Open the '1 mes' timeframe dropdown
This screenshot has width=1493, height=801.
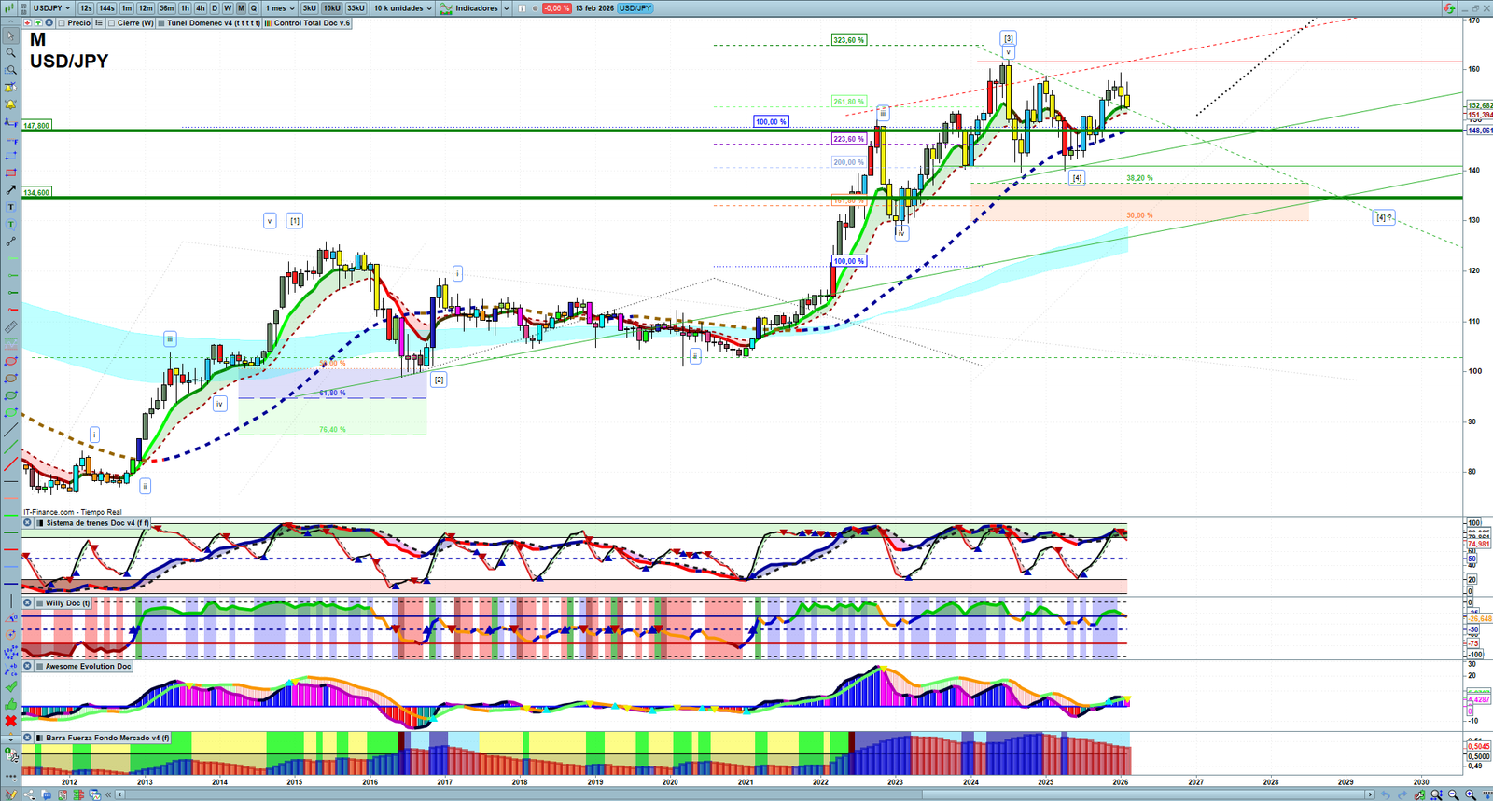coord(281,8)
